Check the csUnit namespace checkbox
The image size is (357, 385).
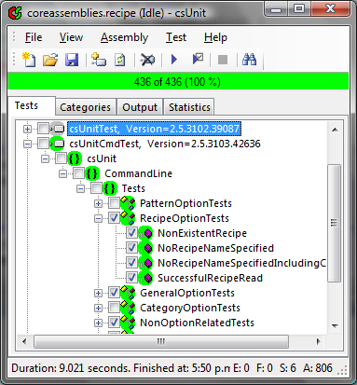[x=61, y=158]
